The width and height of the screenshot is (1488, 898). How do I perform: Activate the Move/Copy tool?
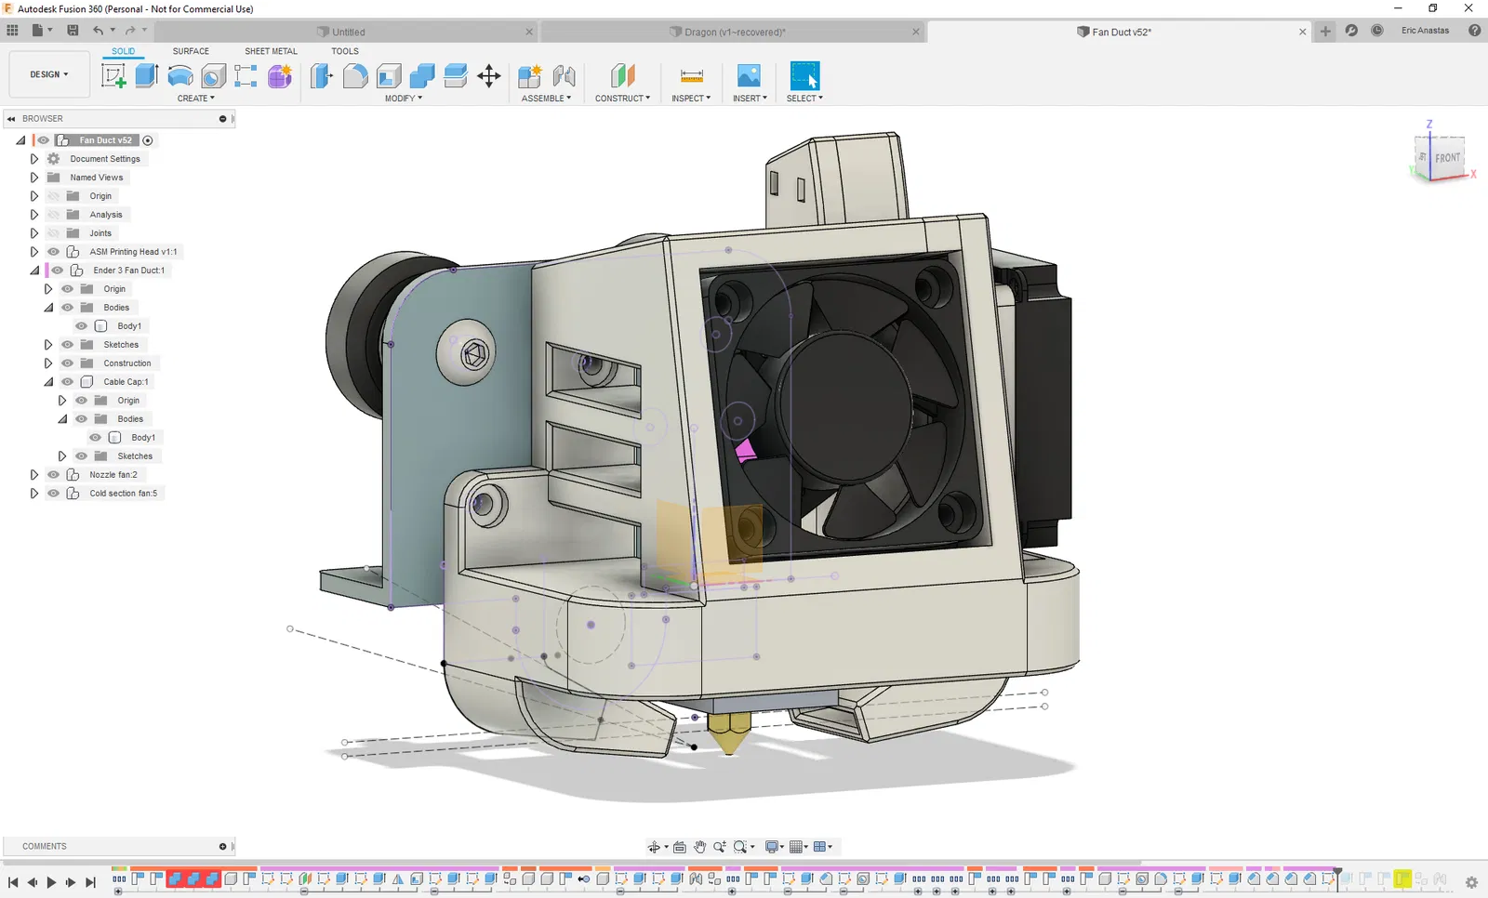coord(489,76)
